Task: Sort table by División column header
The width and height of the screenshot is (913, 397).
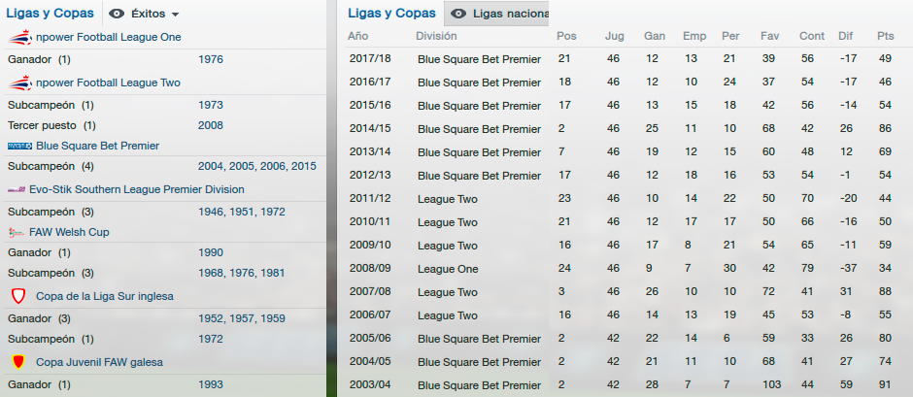Action: pos(436,36)
